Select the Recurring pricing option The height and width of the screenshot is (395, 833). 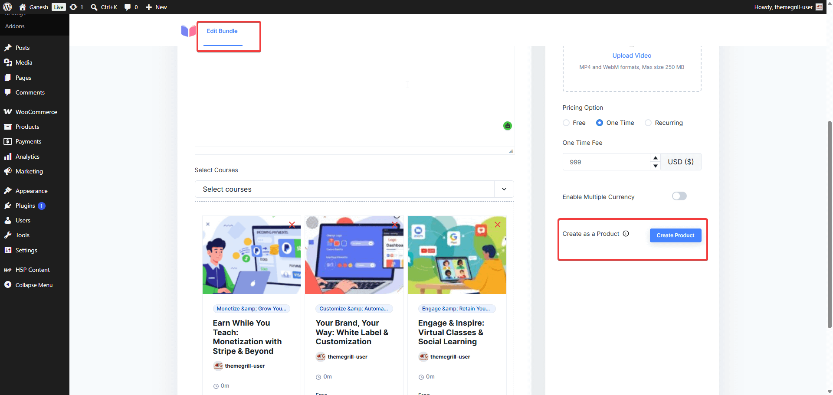[x=648, y=123]
